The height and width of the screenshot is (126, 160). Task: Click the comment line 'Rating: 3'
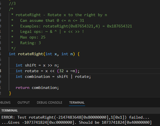[30, 43]
